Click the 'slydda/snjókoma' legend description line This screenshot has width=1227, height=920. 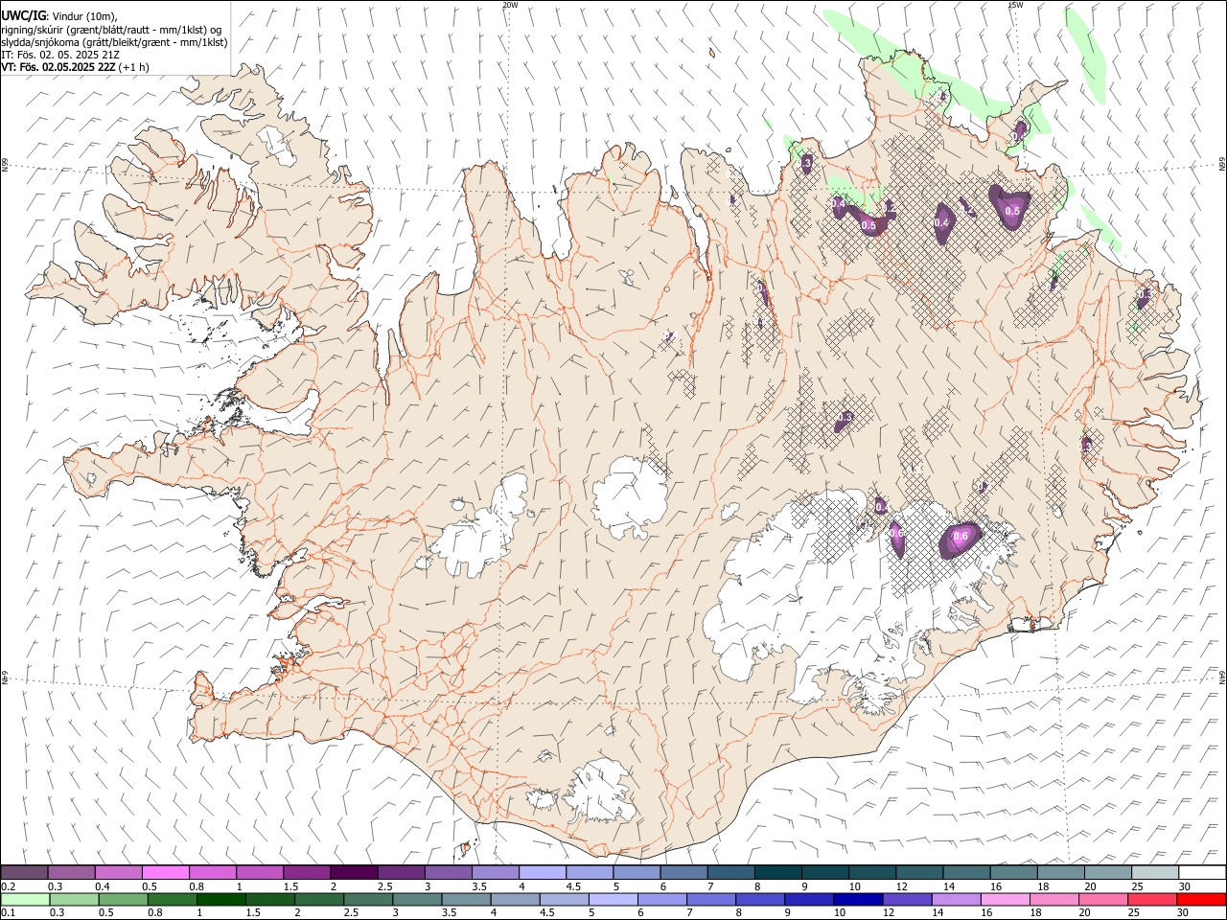[114, 42]
